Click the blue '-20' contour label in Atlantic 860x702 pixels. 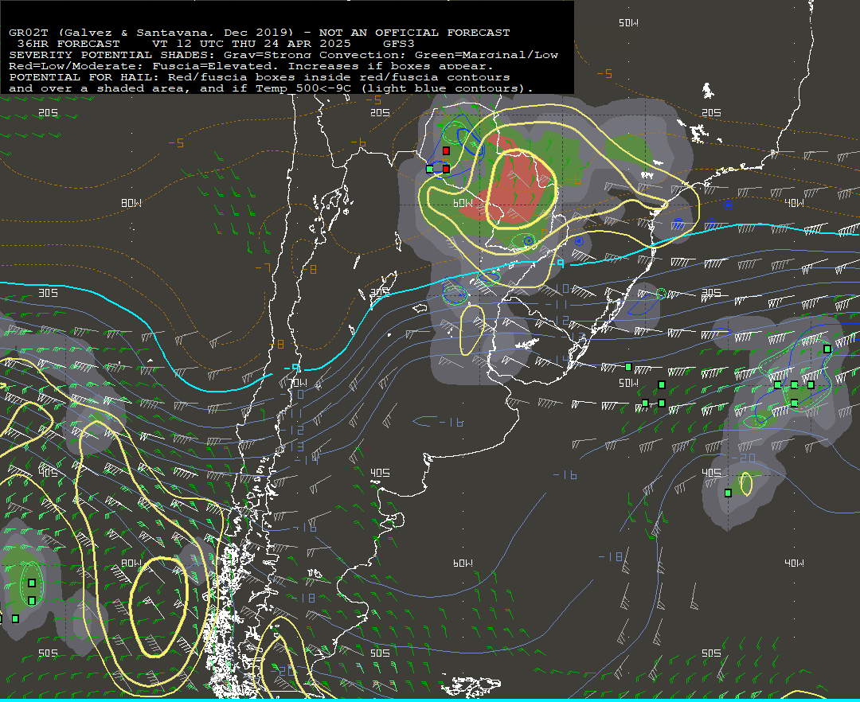744,458
